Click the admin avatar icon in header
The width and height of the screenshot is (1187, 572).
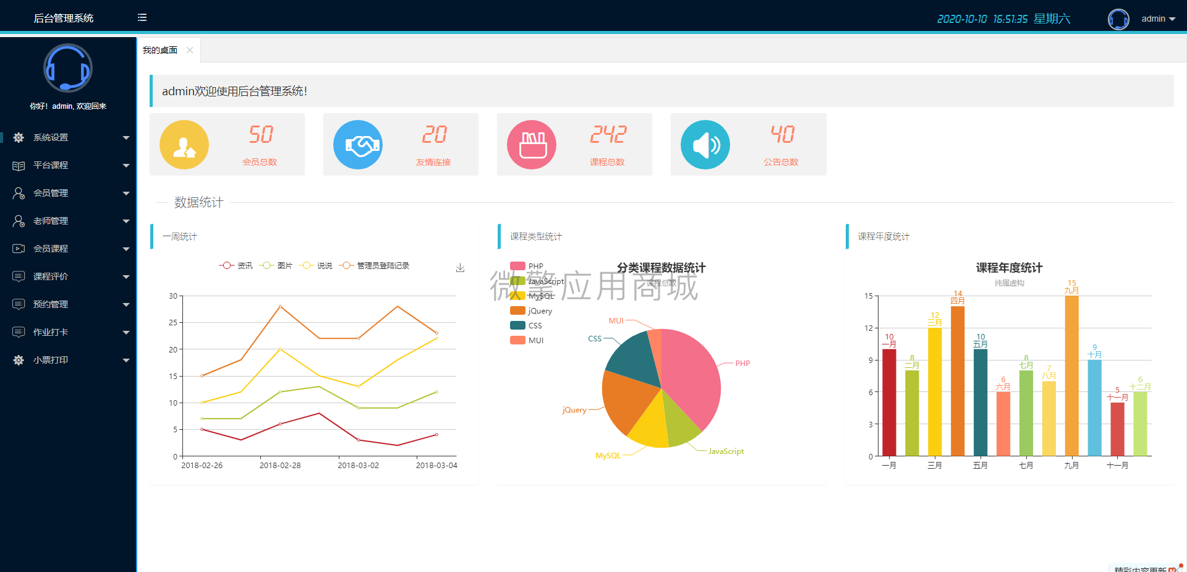[1118, 19]
